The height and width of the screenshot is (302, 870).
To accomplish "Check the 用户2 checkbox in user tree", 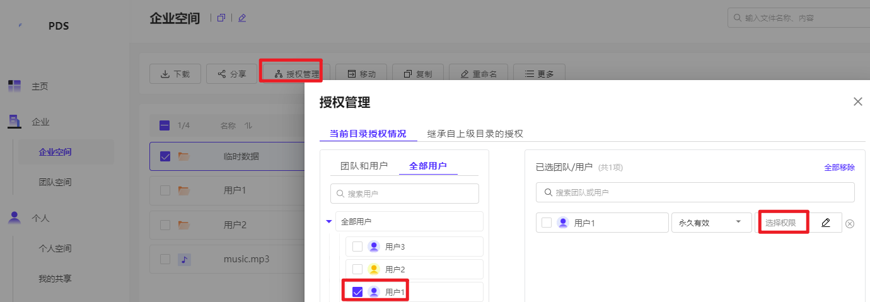I will (357, 269).
